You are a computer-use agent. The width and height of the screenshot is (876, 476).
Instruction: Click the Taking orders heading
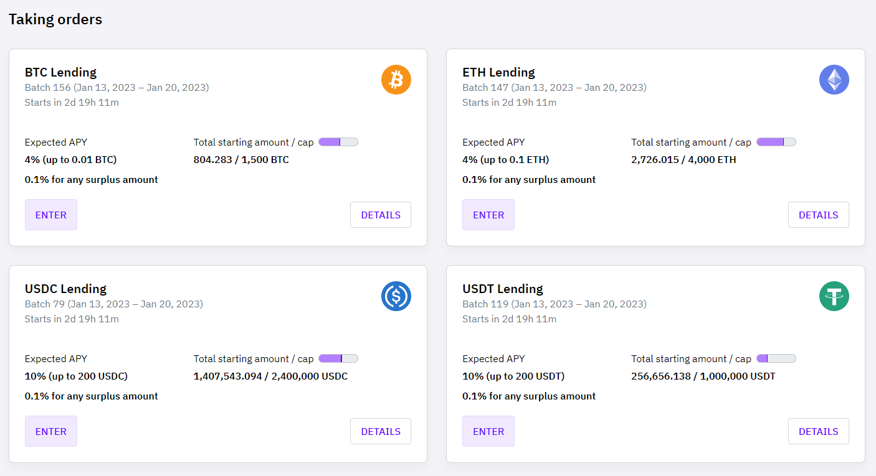tap(55, 19)
